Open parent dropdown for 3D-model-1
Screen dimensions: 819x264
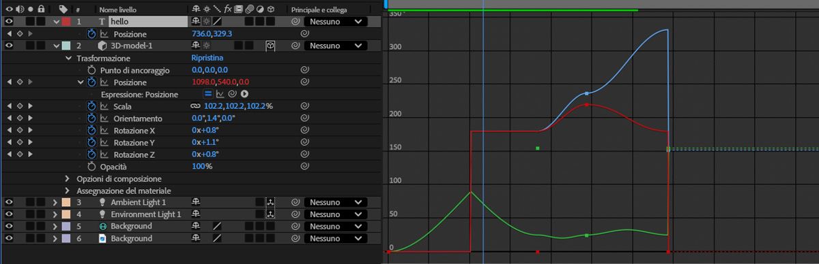tap(336, 46)
